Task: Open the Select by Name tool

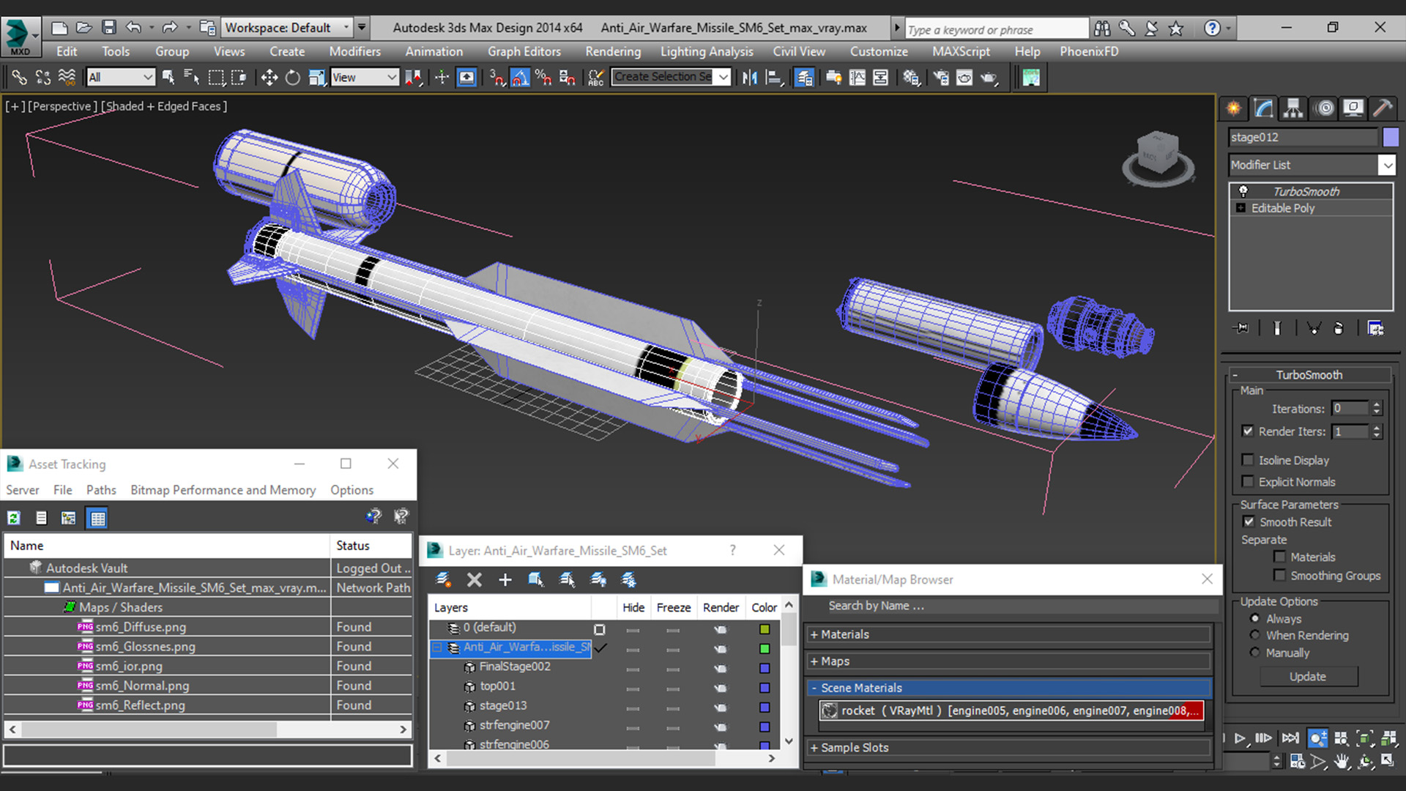Action: click(x=192, y=77)
